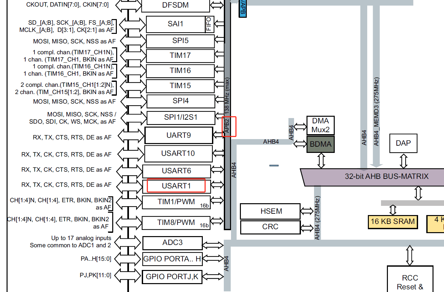Click the BDMA dark block
Screen dimensions: 444x292
pos(321,144)
